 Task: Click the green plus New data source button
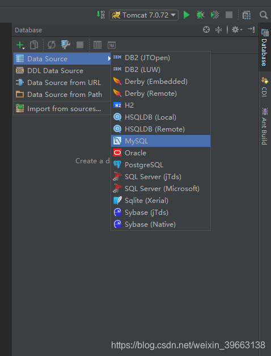(x=20, y=45)
